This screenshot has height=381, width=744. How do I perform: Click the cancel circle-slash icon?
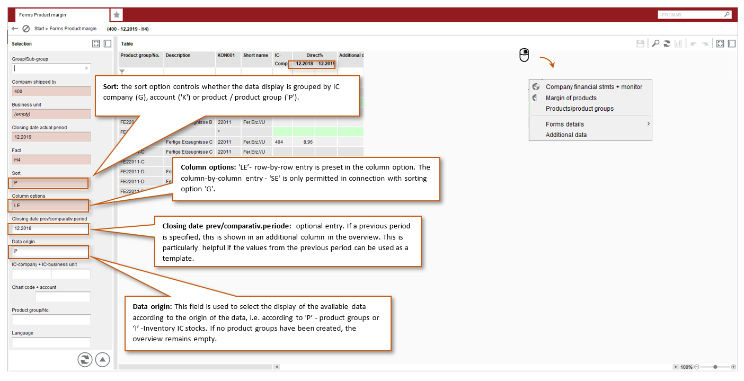tap(26, 29)
